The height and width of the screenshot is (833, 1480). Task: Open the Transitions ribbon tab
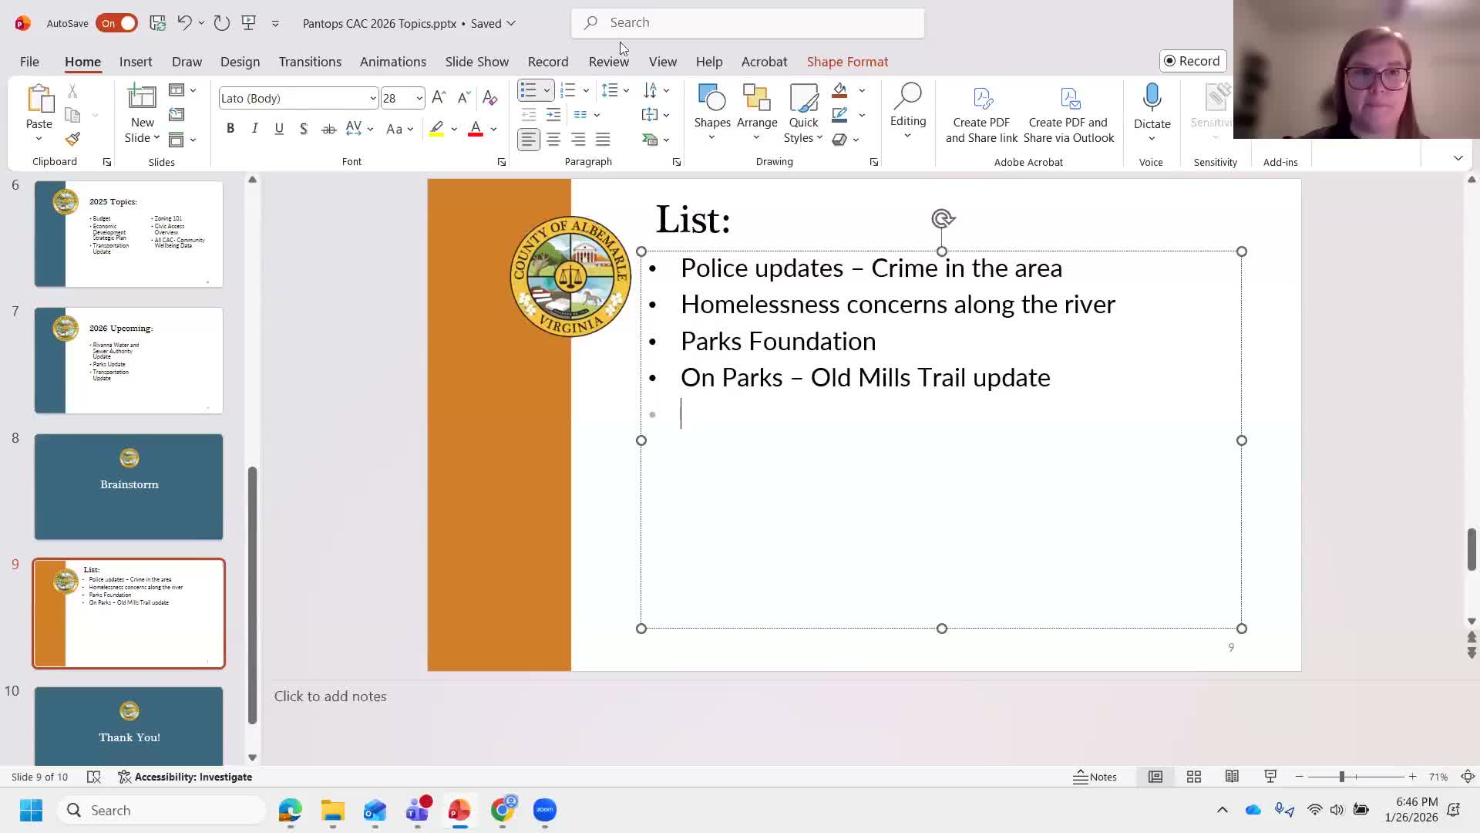click(x=310, y=62)
